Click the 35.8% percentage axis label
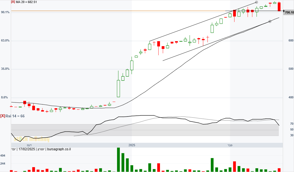This screenshot has height=172, width=294. click(x=5, y=69)
